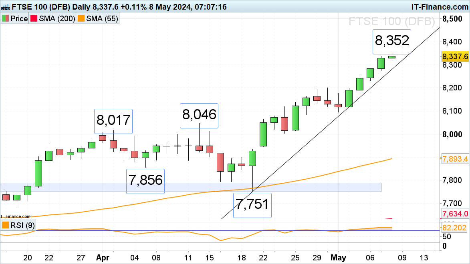Click the IT-Finance.com link at top right
Viewport: 470px width, 264px height.
pos(440,6)
